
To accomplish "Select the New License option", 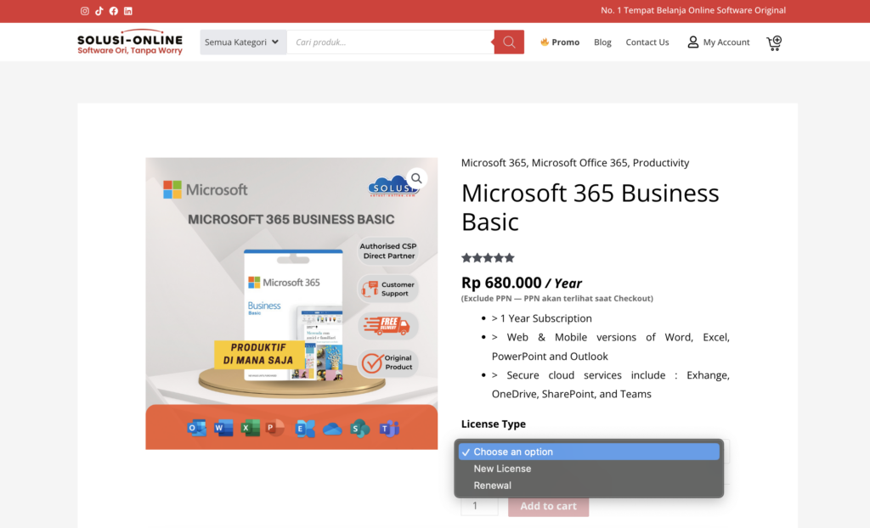I will point(589,469).
